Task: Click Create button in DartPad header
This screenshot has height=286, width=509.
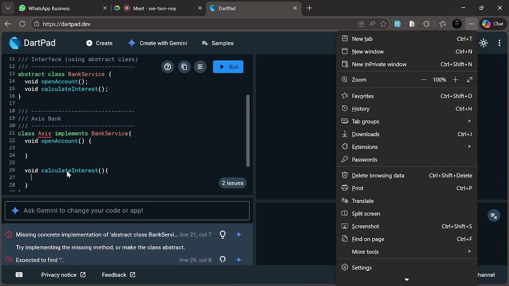Action: point(99,43)
